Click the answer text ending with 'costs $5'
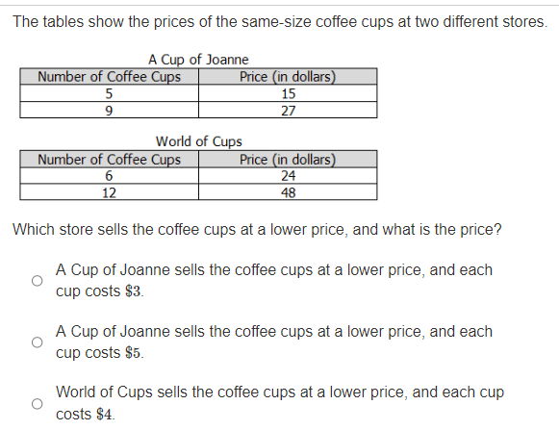Image resolution: width=559 pixels, height=430 pixels. [x=274, y=341]
